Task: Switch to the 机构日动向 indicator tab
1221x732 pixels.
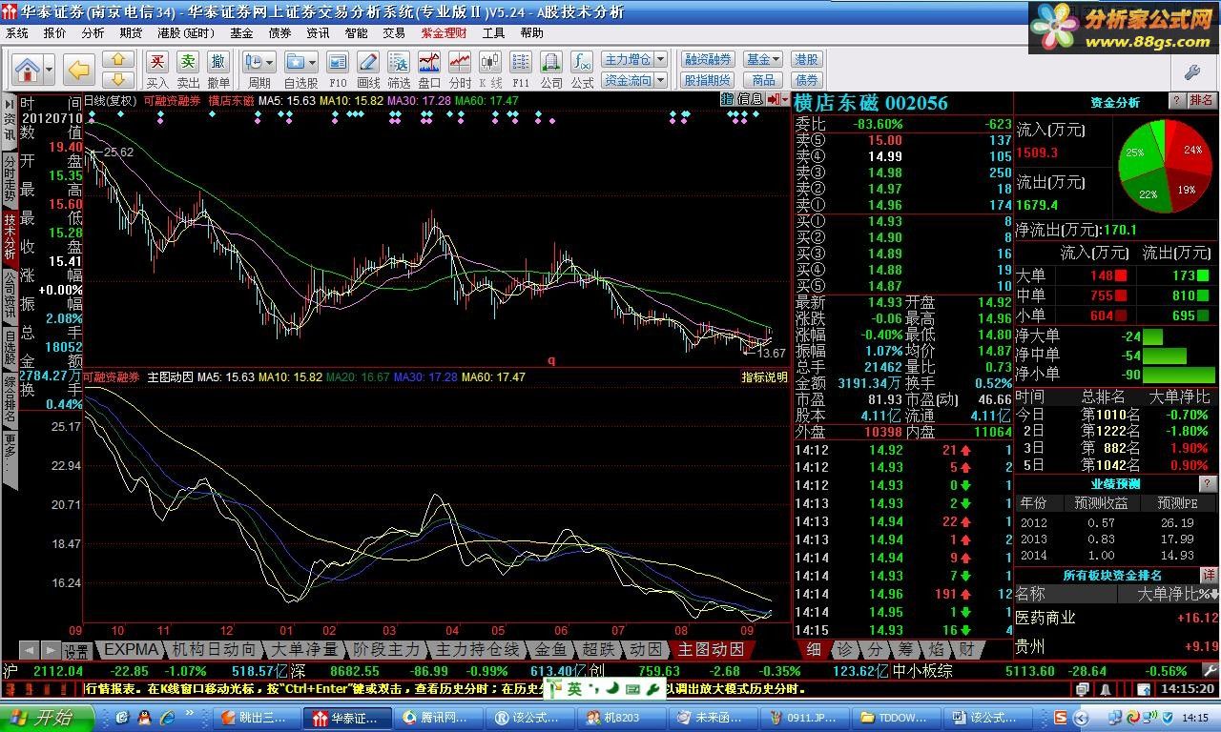Action: [x=214, y=649]
